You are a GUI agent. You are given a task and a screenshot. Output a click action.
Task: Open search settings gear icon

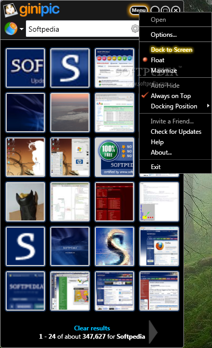pos(135,29)
